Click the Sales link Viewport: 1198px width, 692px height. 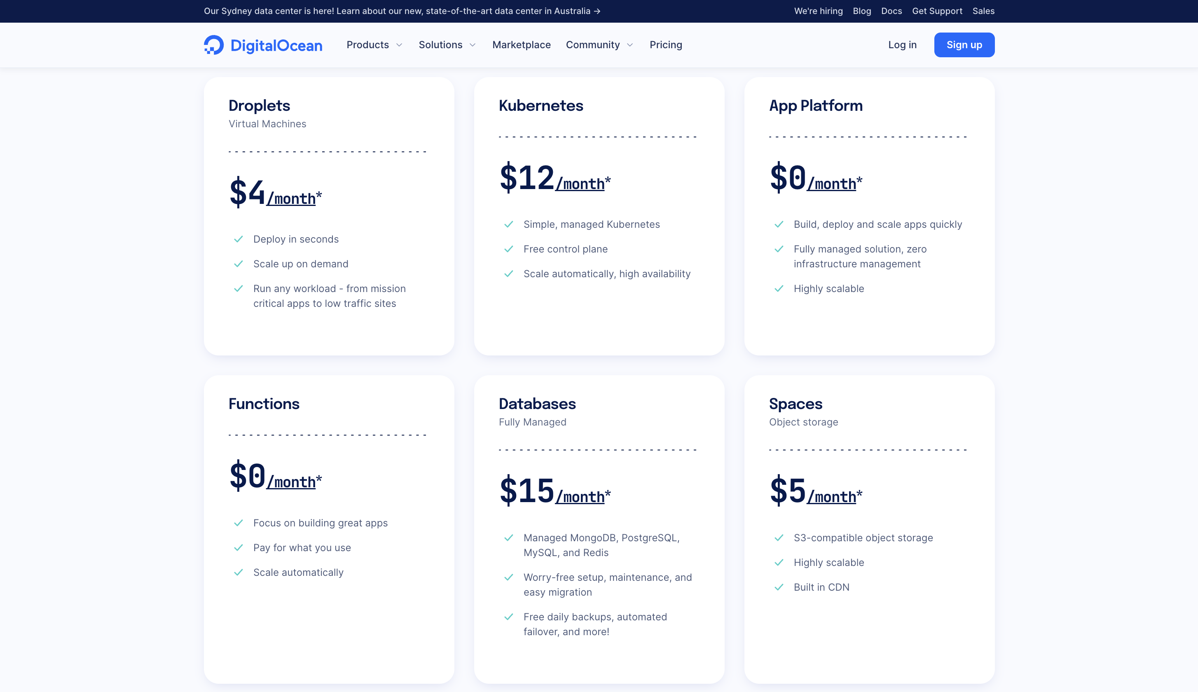pos(983,11)
